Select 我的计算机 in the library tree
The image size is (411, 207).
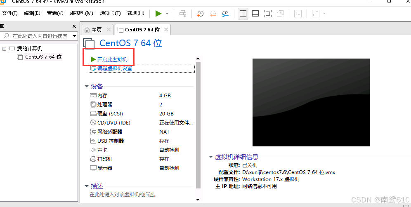pos(30,49)
